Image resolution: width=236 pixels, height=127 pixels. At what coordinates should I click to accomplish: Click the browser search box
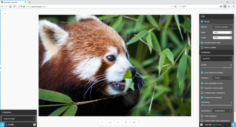click(198, 7)
